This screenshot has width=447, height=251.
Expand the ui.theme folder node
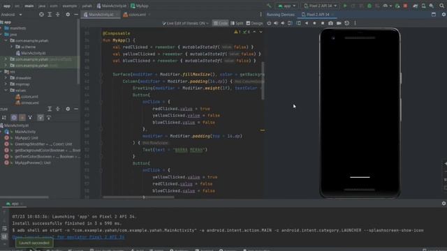click(12, 47)
